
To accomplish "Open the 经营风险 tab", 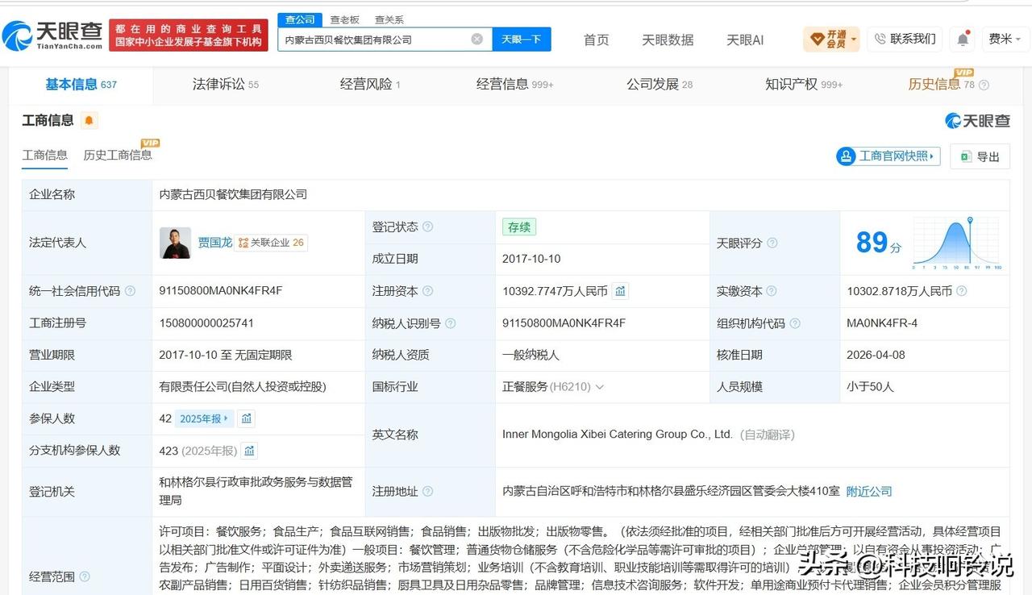I will pos(370,84).
